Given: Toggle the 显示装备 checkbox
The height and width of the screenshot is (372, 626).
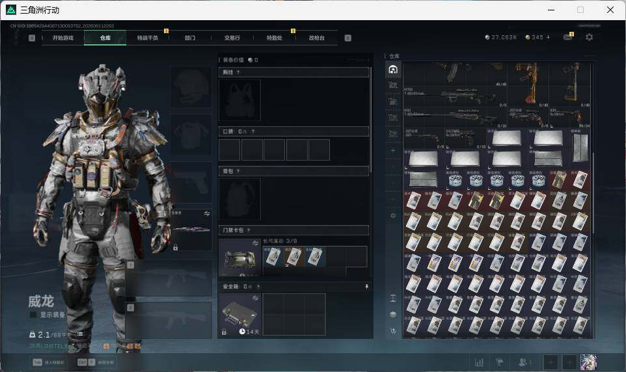Looking at the screenshot, I should [33, 315].
